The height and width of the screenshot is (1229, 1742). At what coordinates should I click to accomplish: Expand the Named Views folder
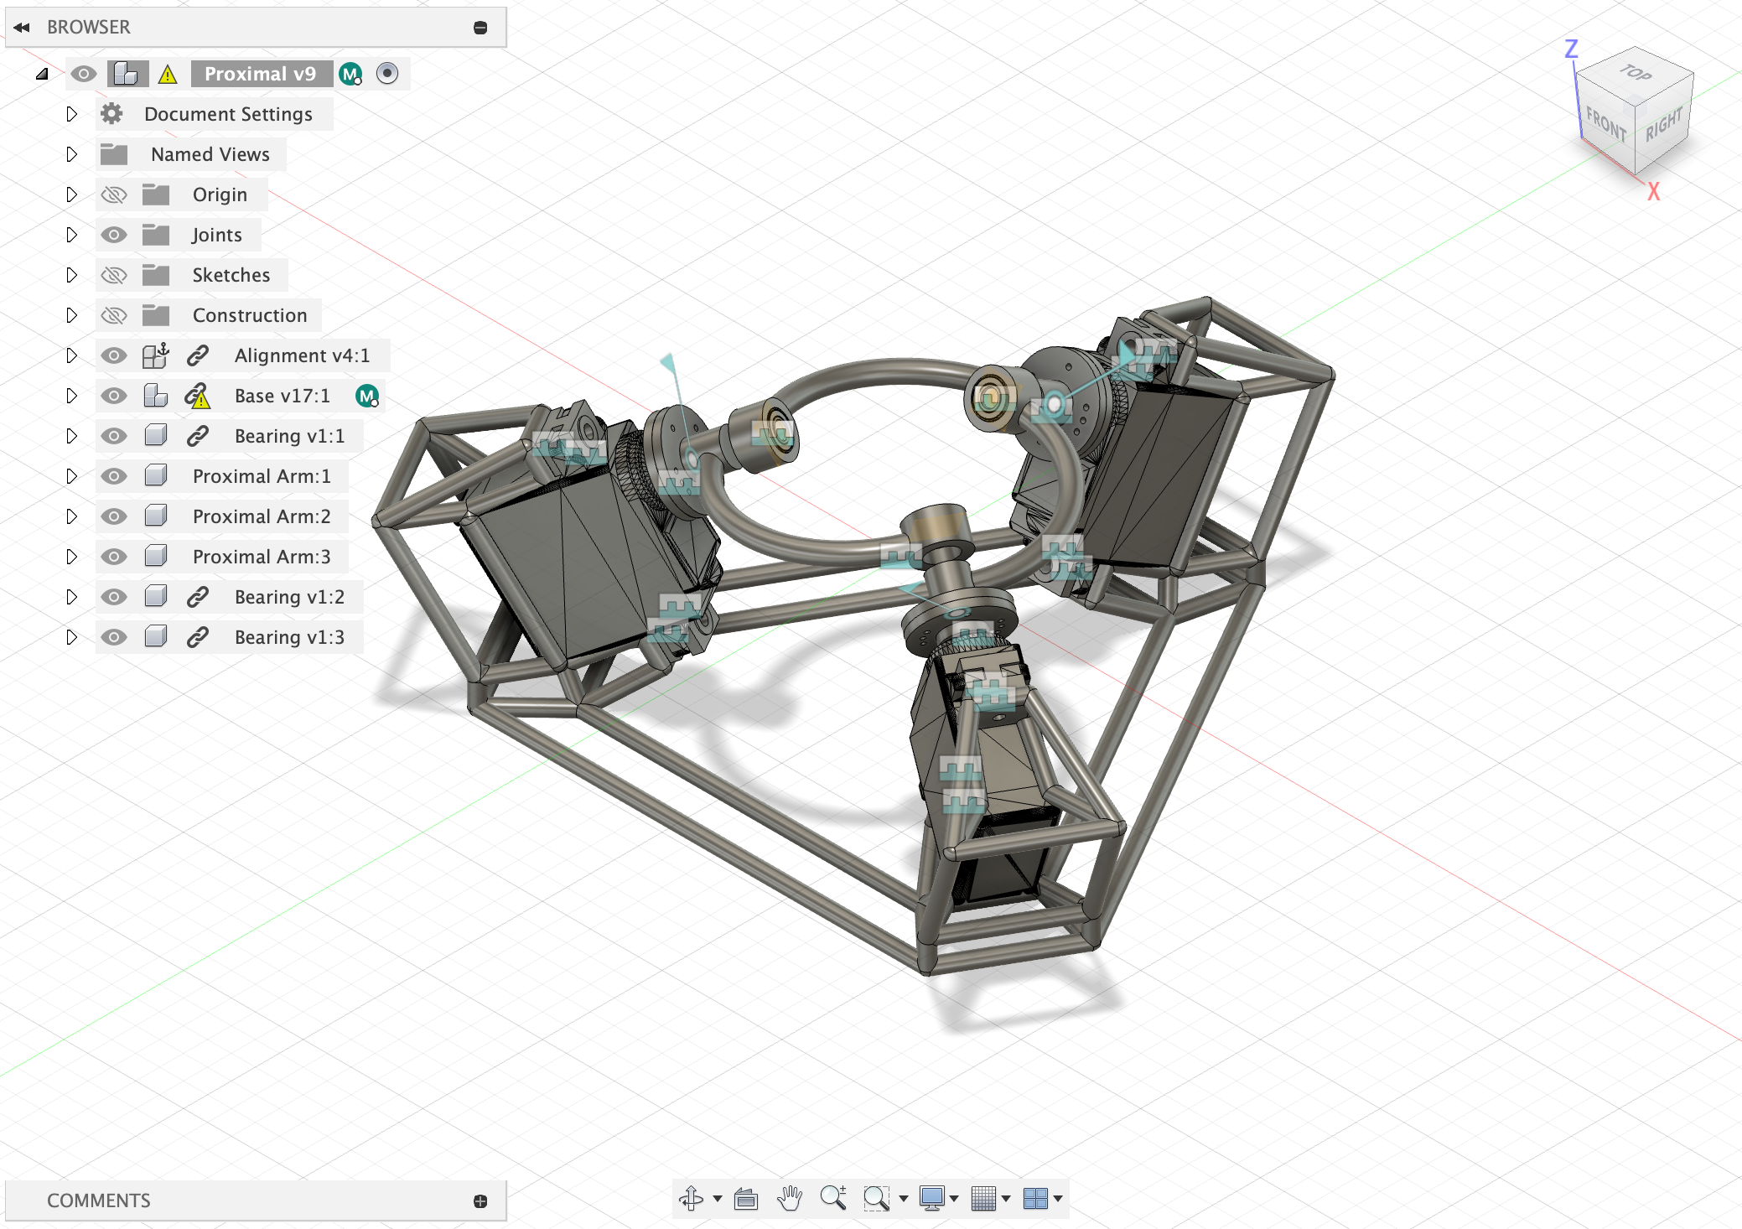tap(71, 154)
